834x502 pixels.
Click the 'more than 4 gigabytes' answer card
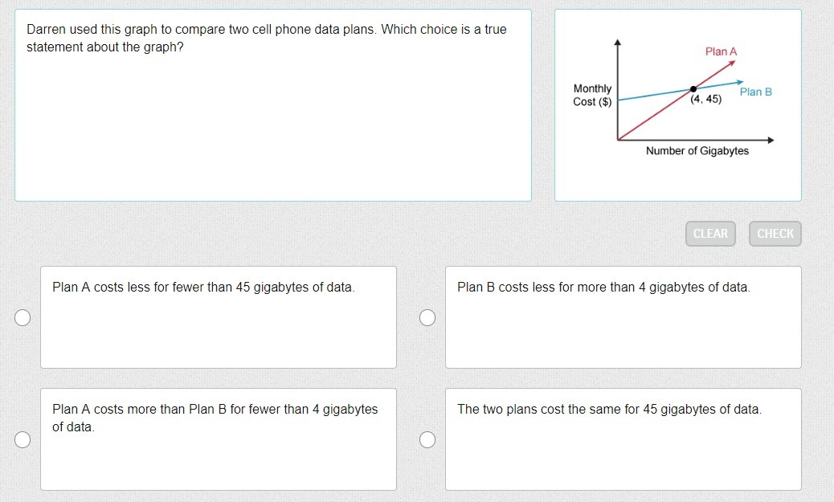(x=623, y=317)
